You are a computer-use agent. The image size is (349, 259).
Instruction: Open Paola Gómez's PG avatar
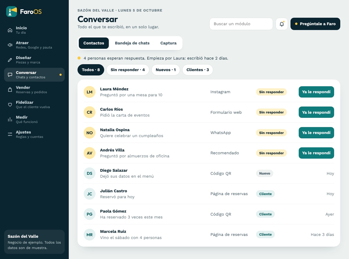click(x=90, y=214)
